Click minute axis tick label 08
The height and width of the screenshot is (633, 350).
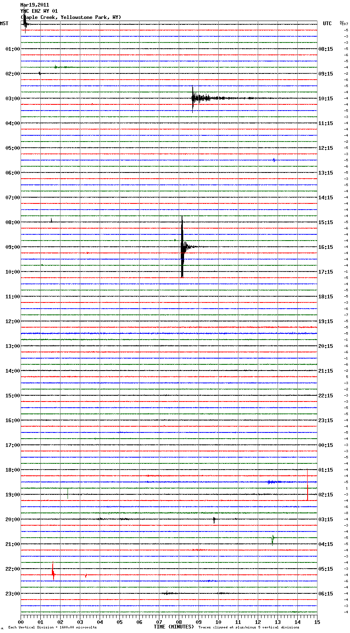click(x=179, y=622)
